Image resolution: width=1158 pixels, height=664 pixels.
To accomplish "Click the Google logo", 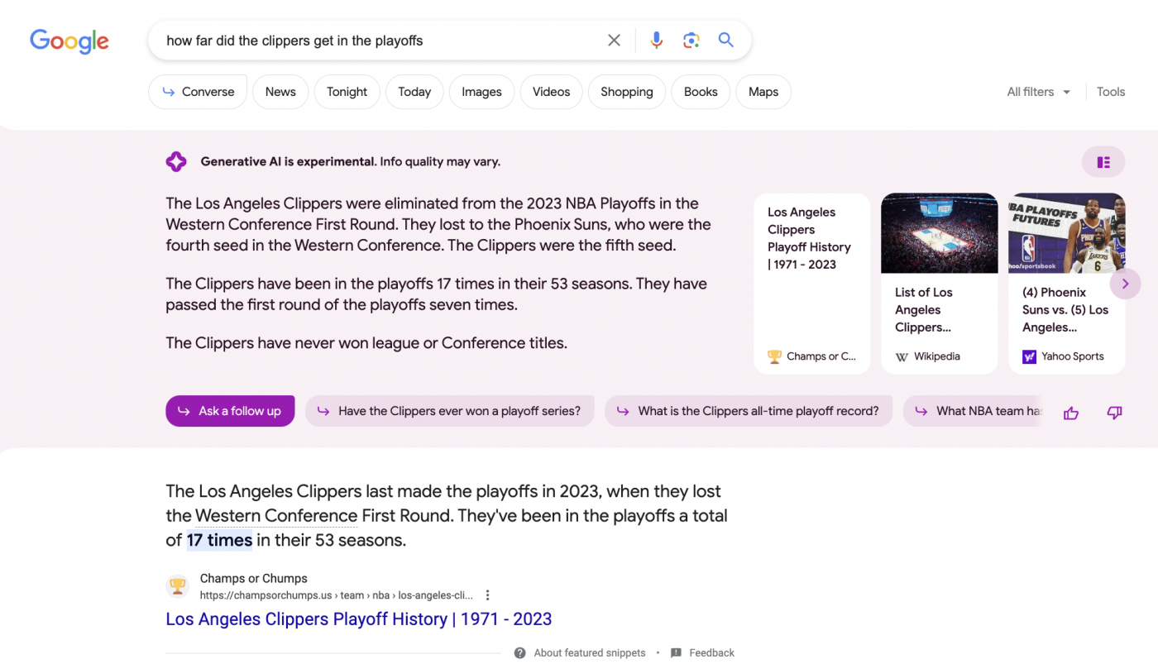I will pyautogui.click(x=69, y=41).
